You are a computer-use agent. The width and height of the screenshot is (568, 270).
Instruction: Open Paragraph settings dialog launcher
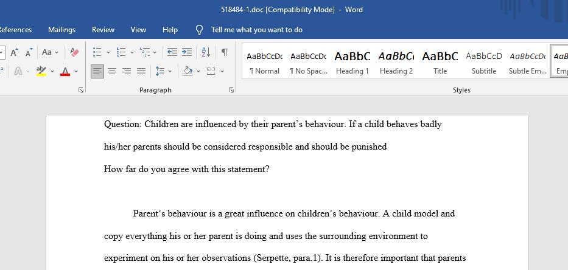[x=231, y=90]
